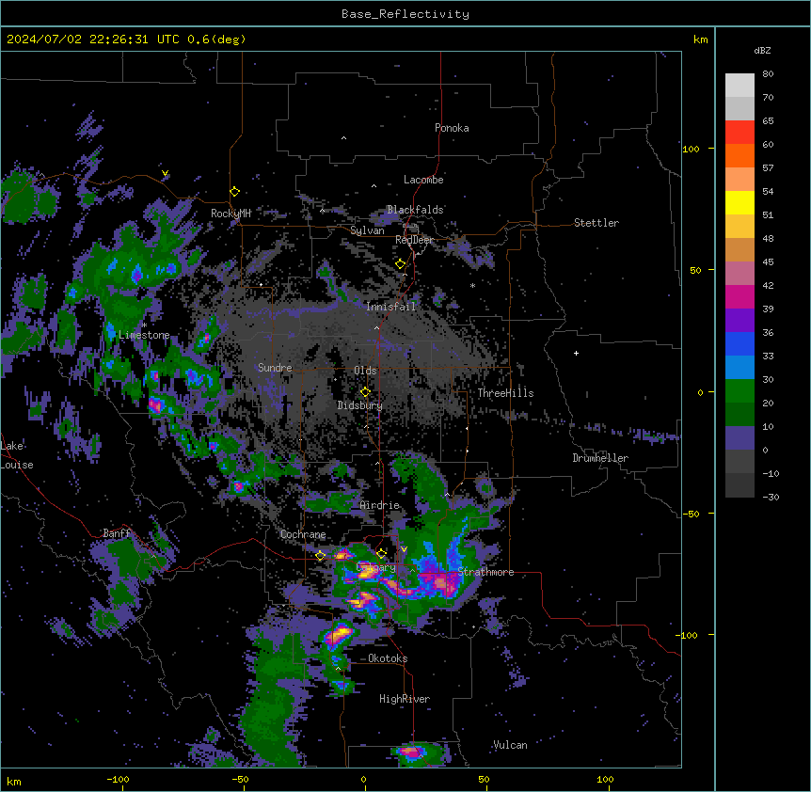Click the Airdrie label

380,505
